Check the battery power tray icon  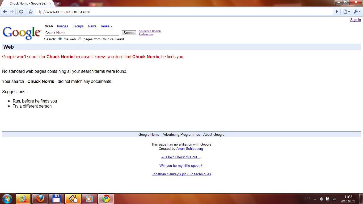pyautogui.click(x=328, y=199)
